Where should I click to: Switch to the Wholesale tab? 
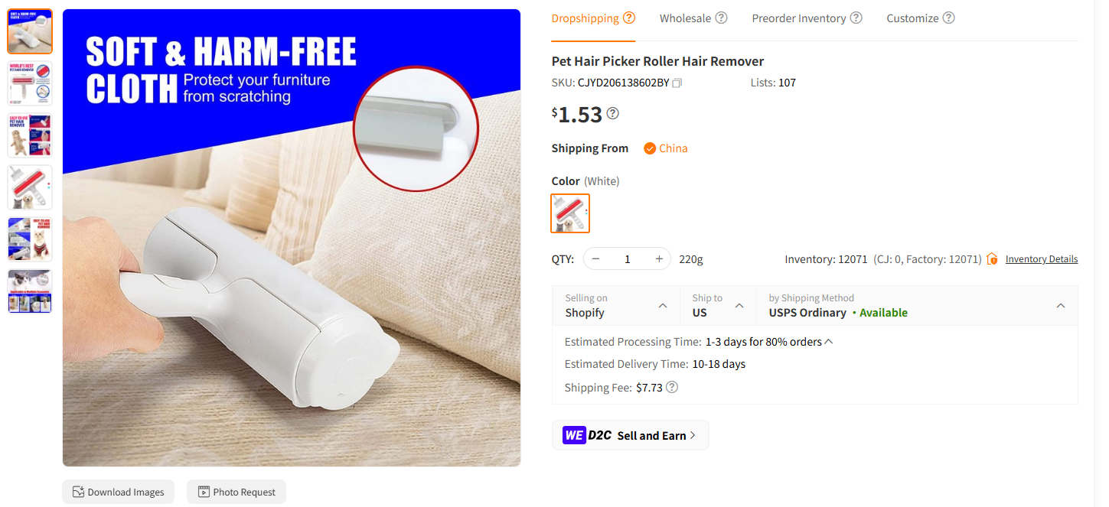tap(686, 18)
